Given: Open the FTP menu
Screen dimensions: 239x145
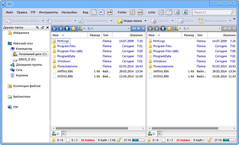Looking at the screenshot, I should [33, 12].
